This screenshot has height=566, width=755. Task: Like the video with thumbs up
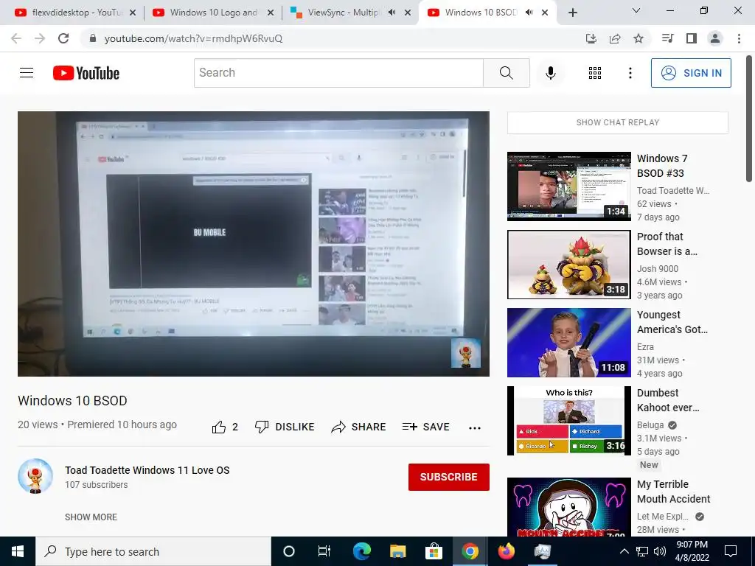225,427
